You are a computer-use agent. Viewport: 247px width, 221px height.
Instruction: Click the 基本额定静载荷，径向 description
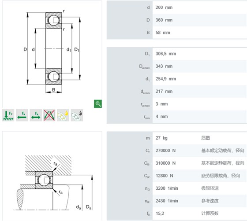(223, 163)
